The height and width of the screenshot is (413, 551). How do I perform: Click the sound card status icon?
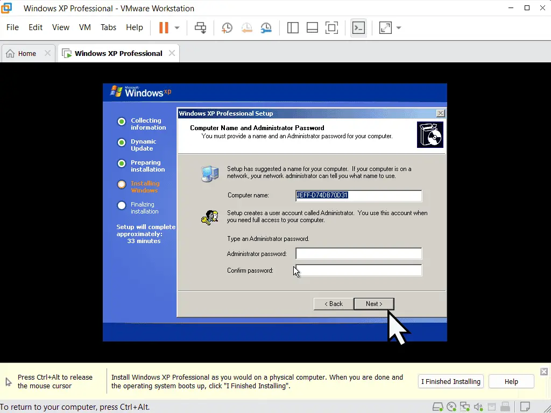(478, 407)
